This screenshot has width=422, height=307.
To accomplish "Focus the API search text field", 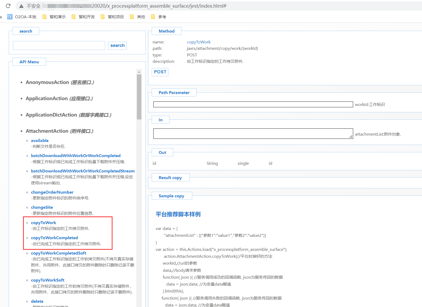I will [59, 46].
